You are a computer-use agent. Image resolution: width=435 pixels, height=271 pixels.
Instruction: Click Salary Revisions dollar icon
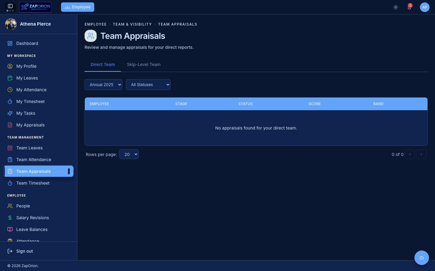[x=10, y=218]
